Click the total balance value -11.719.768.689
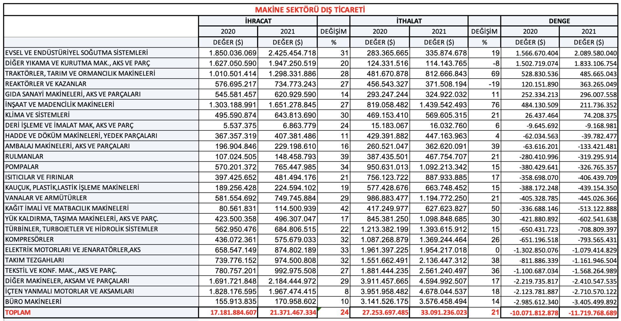Screen dimensions: 621x321 [593, 313]
